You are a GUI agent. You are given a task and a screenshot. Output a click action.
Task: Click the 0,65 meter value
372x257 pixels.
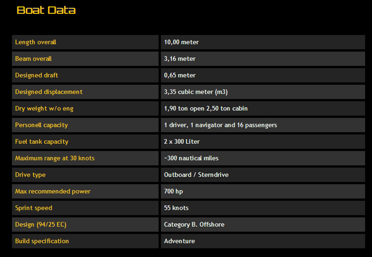point(180,75)
